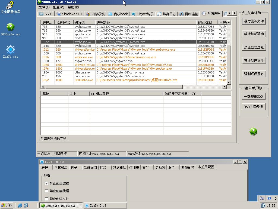Switch to the 过滤驱动 tab in XueTr

tap(119, 168)
